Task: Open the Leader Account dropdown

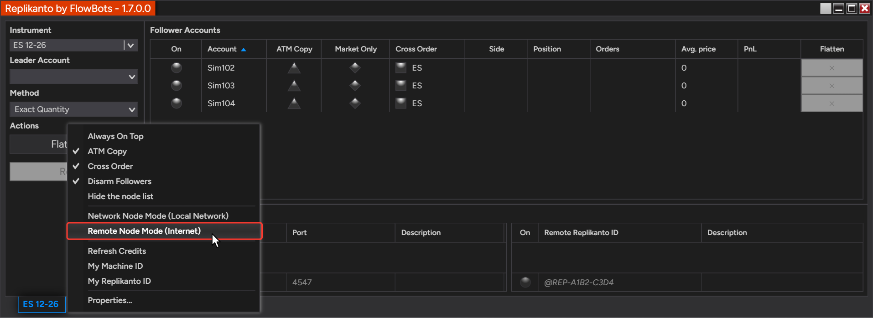Action: [x=74, y=77]
